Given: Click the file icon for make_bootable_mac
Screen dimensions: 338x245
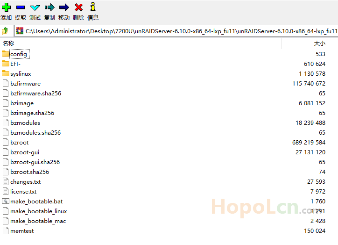Looking at the screenshot, I should coord(6,221).
